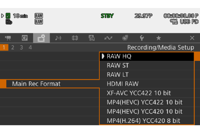
Task: Choose RAW HQ recording format
Action: tap(147, 57)
